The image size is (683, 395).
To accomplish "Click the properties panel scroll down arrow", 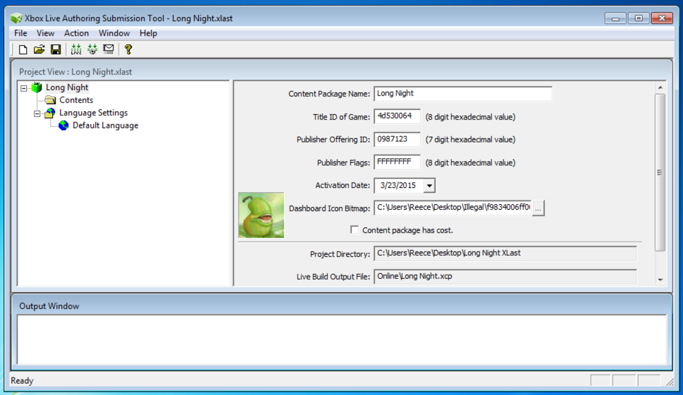I will 660,280.
